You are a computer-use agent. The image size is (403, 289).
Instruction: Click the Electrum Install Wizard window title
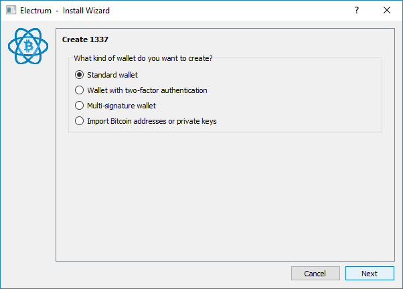point(65,11)
